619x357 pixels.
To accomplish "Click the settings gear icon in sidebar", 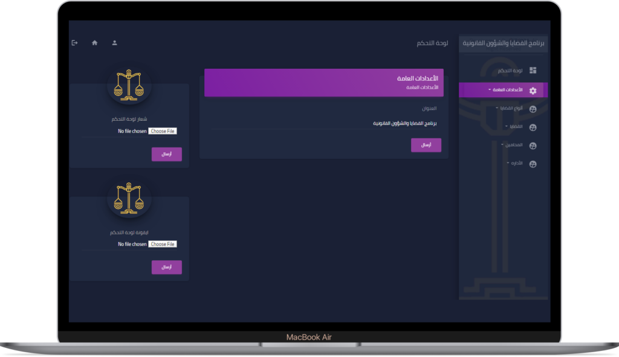I will [533, 91].
